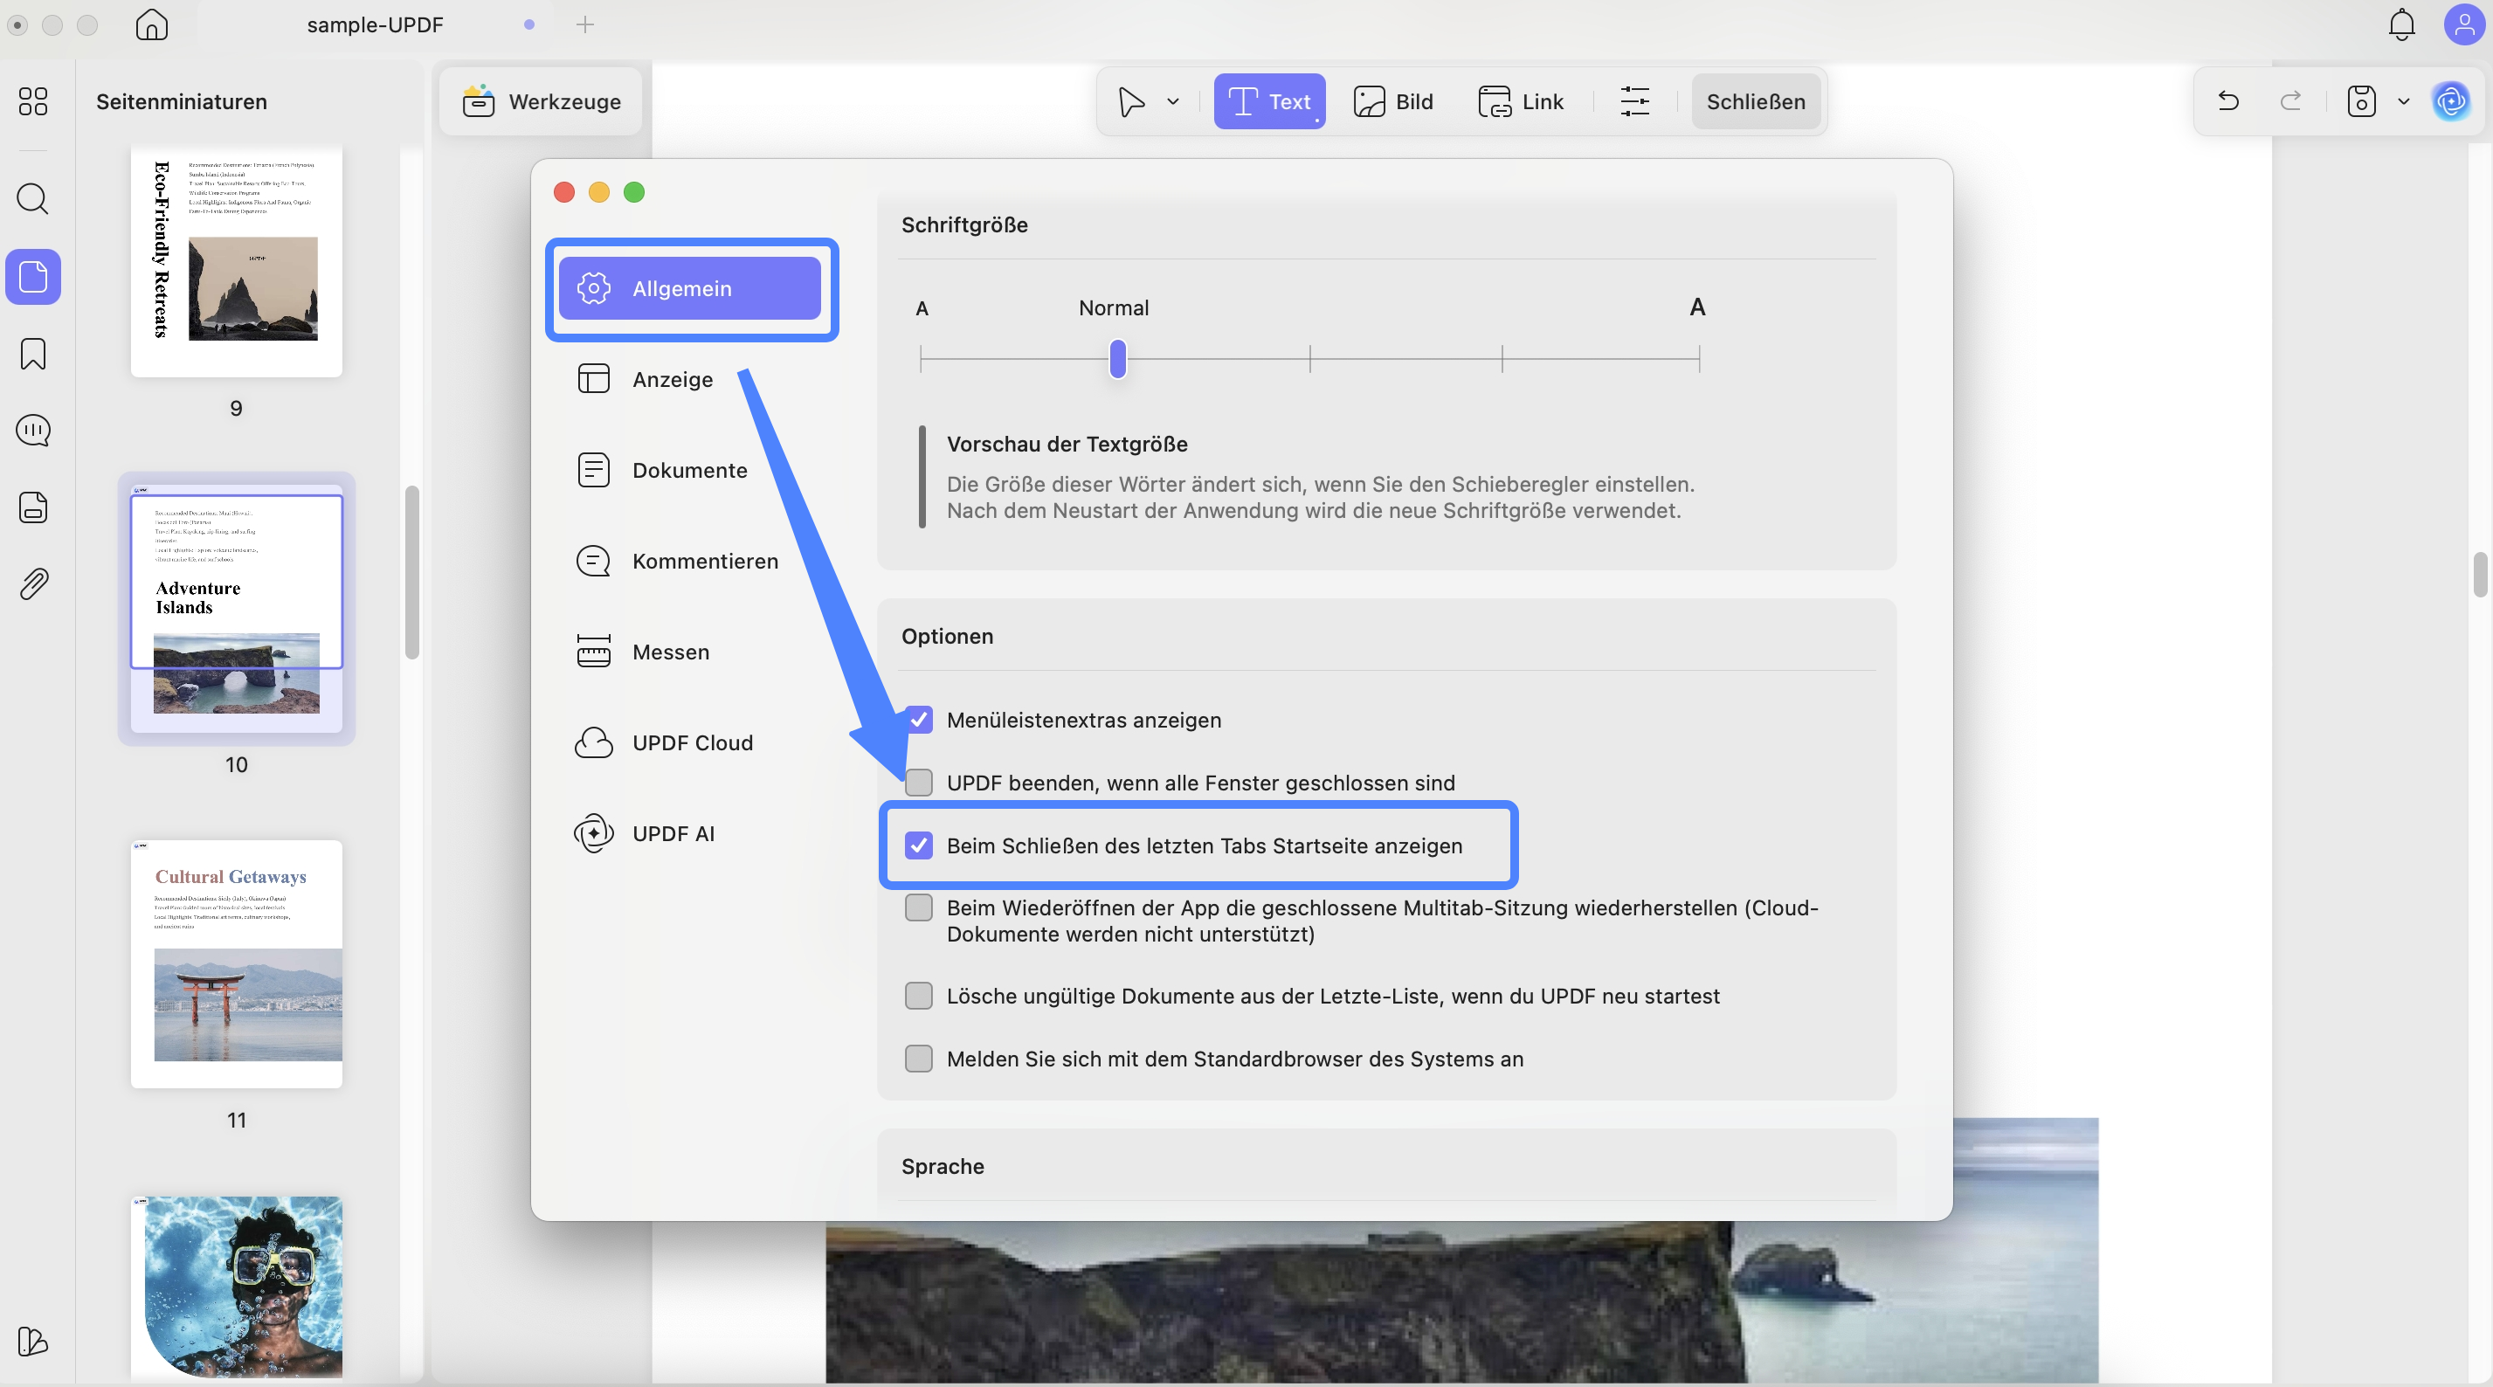Open the notifications bell icon

pos(2401,24)
